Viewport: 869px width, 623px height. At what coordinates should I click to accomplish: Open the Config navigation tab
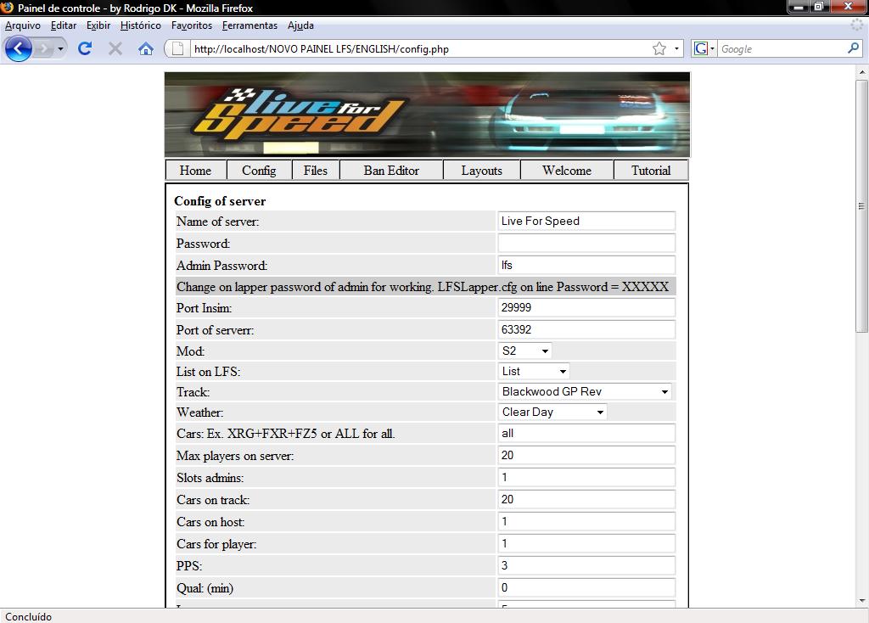coord(259,170)
